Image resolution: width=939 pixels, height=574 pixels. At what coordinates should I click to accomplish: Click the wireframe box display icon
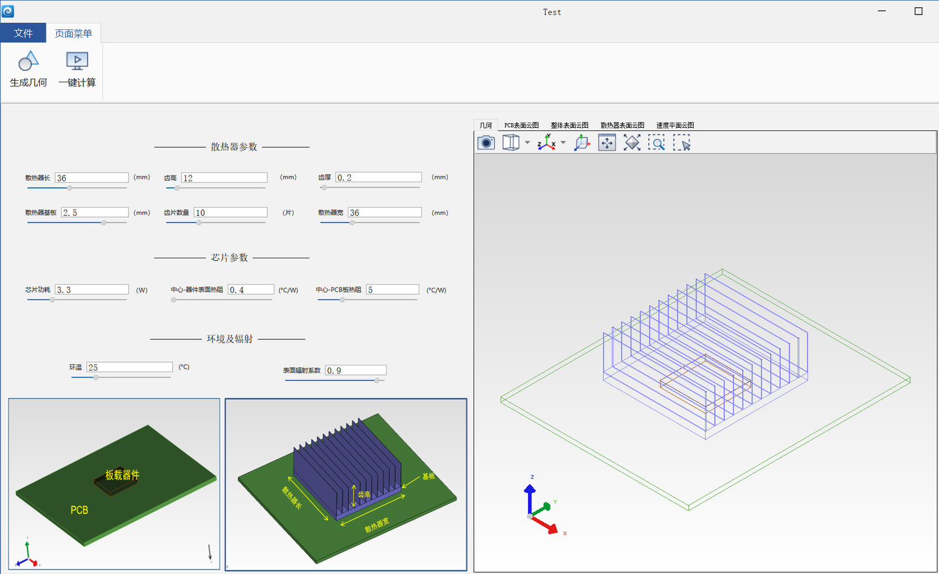tap(511, 143)
